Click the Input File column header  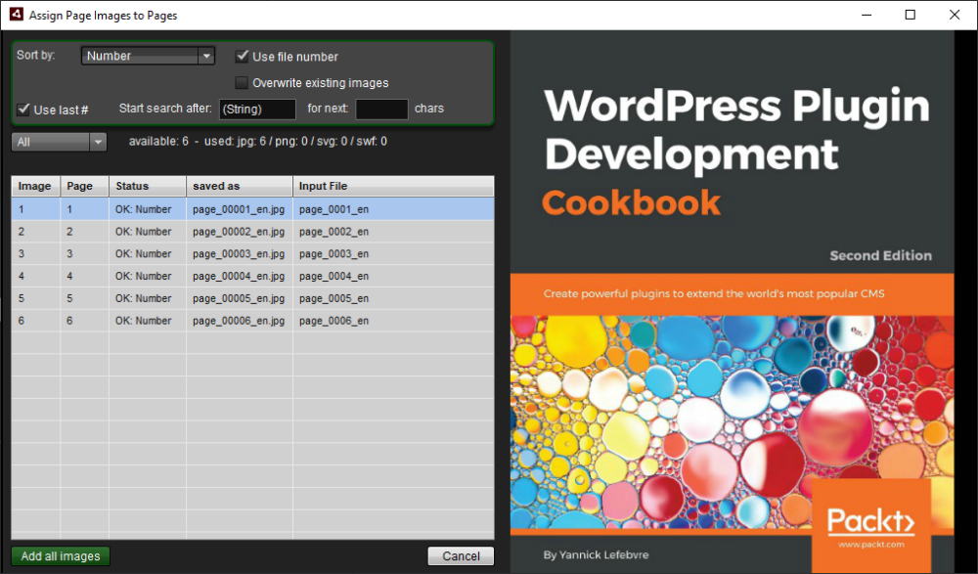point(393,186)
